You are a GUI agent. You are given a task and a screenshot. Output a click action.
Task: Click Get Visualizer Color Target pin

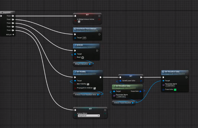[x=114, y=91]
